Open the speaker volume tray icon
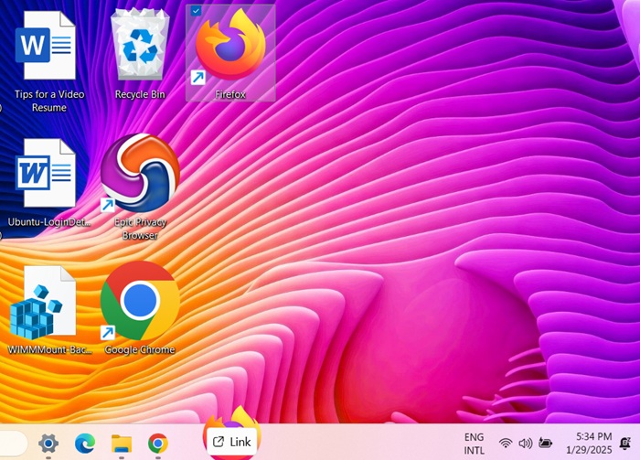This screenshot has width=640, height=460. 526,443
